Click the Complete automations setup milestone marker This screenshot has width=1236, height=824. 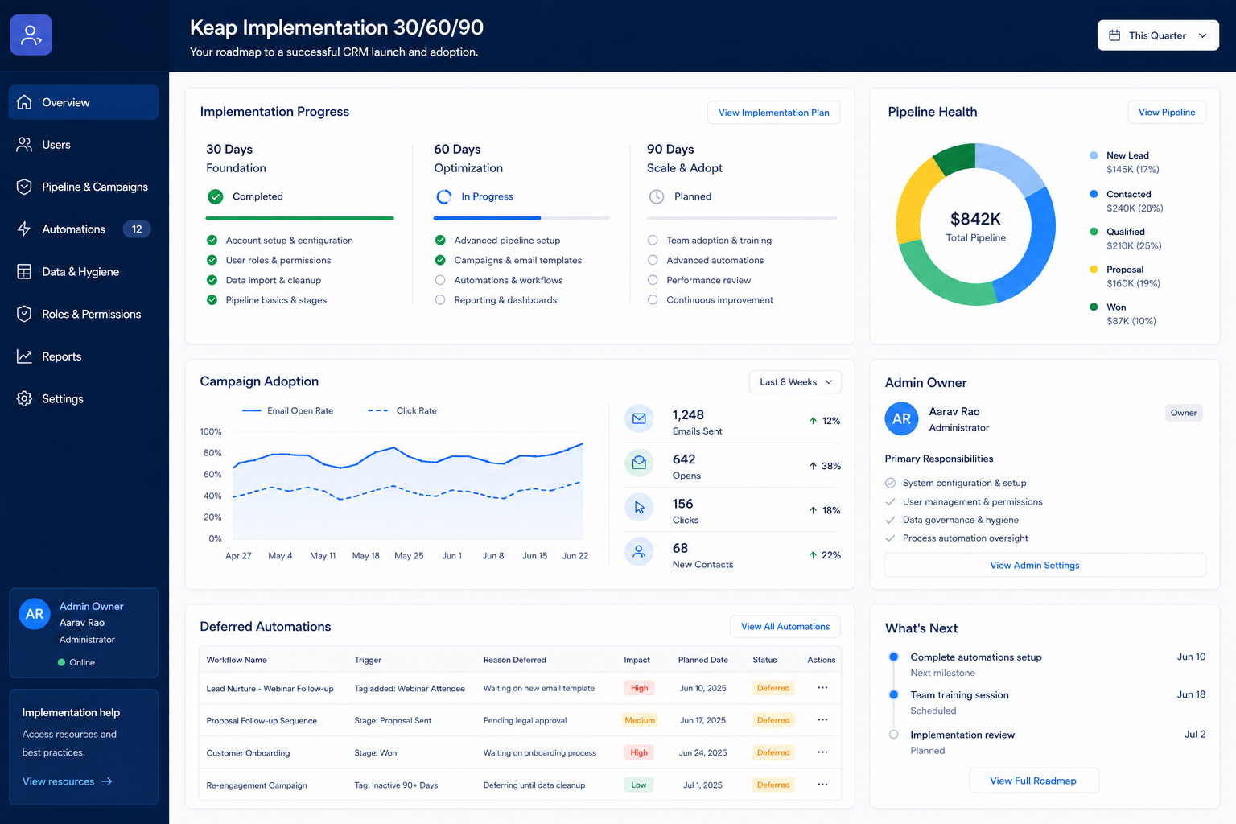(x=893, y=657)
